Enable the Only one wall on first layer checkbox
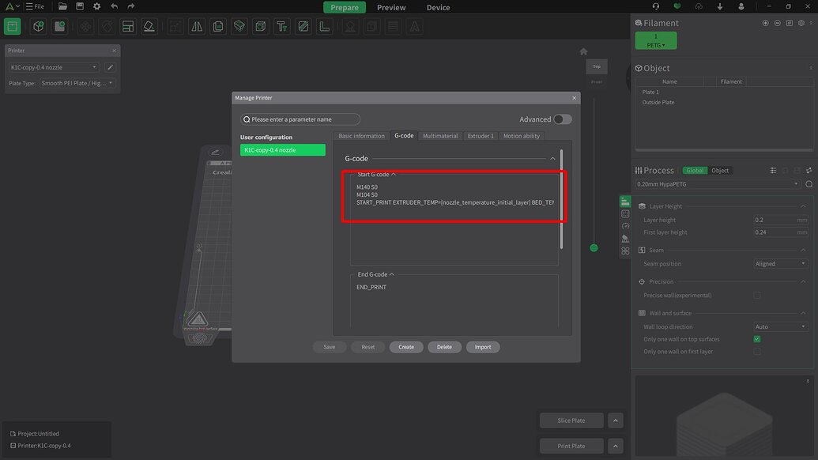The width and height of the screenshot is (818, 460). (x=757, y=351)
